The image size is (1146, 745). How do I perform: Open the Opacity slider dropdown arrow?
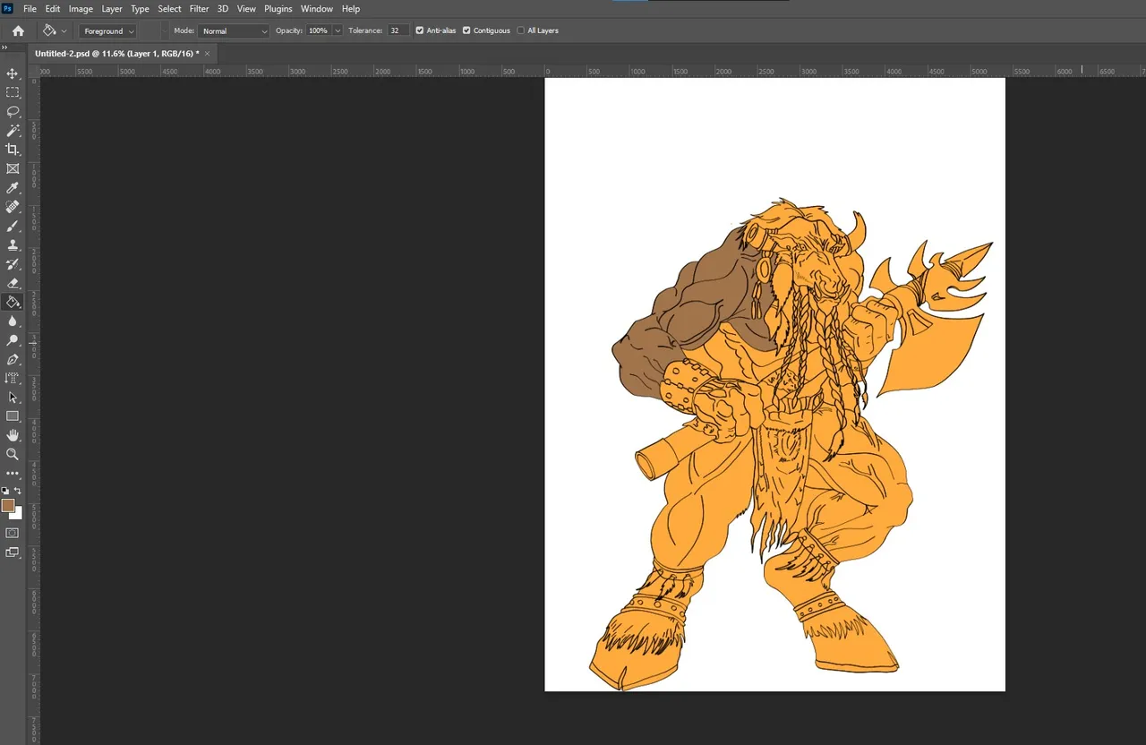click(338, 30)
